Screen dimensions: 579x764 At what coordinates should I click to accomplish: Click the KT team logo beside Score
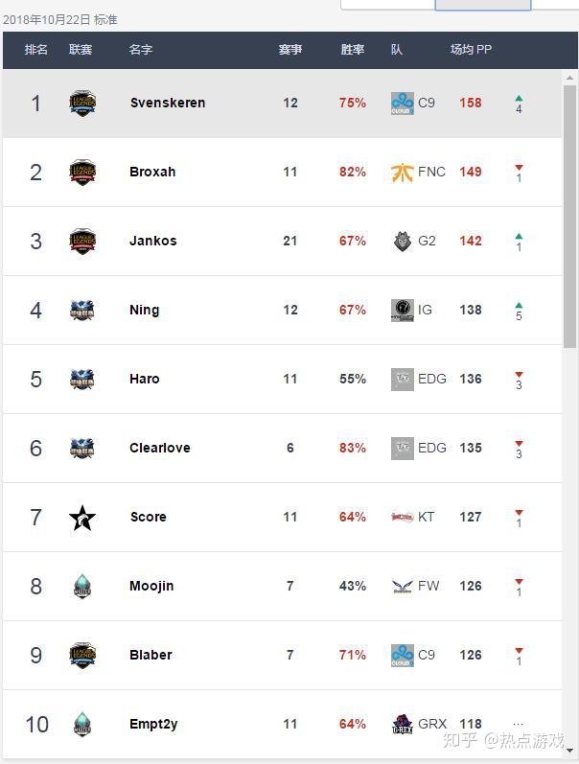402,517
